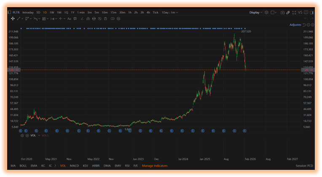
Task: Click the 207.520 high price marker
Action: tap(246, 31)
